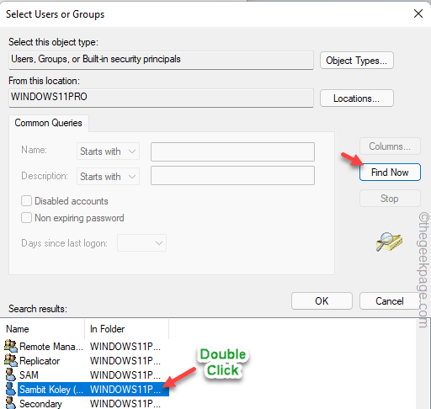The image size is (431, 409).
Task: Click the magnifier search icon
Action: 389,242
